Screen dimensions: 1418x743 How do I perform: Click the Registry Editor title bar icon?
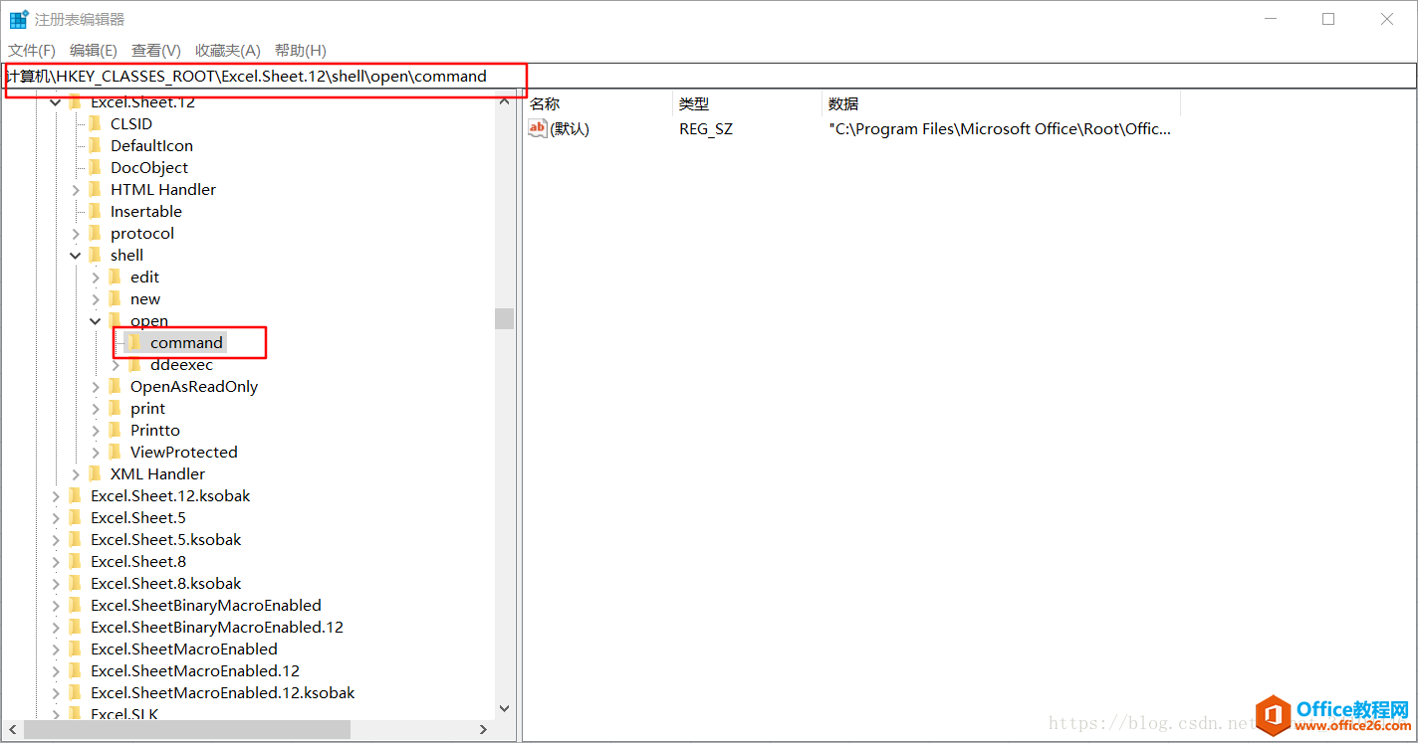click(17, 18)
